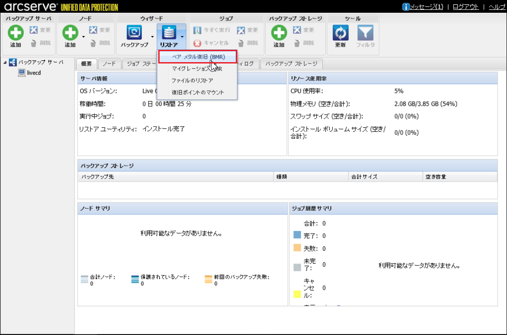
Task: Click Backup Server tree root icon
Action: coord(13,62)
